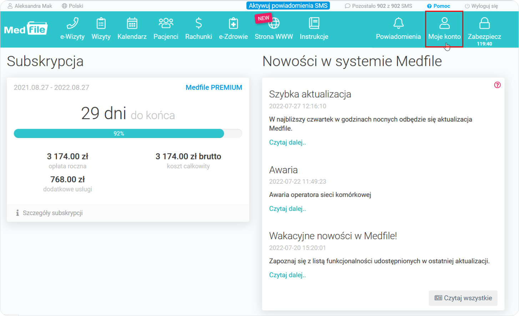
Task: Open the Polski language selector
Action: 72,6
